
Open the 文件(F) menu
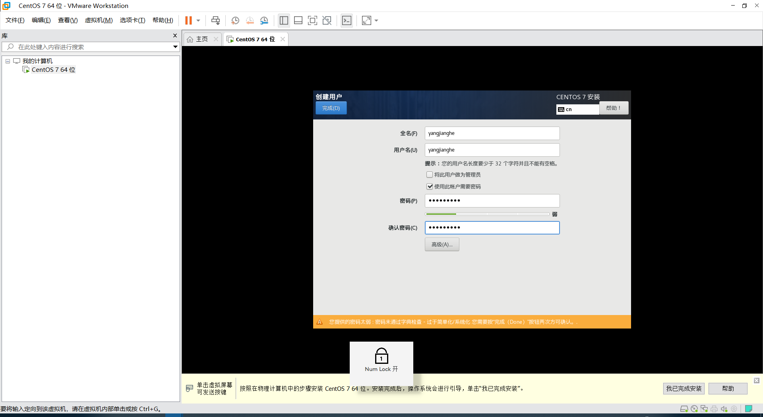15,20
